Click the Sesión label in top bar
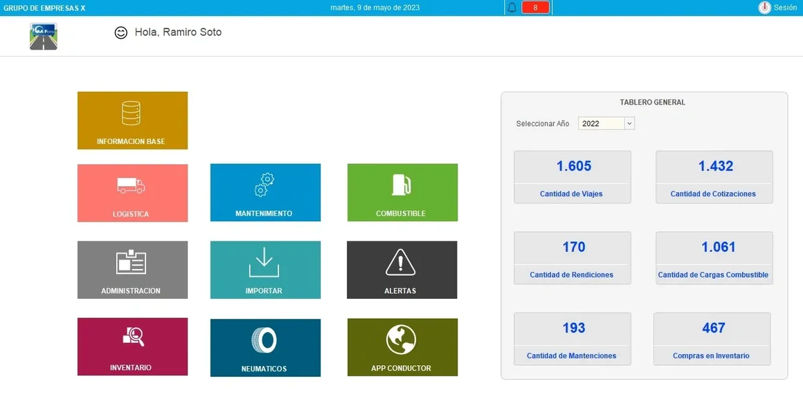 785,8
